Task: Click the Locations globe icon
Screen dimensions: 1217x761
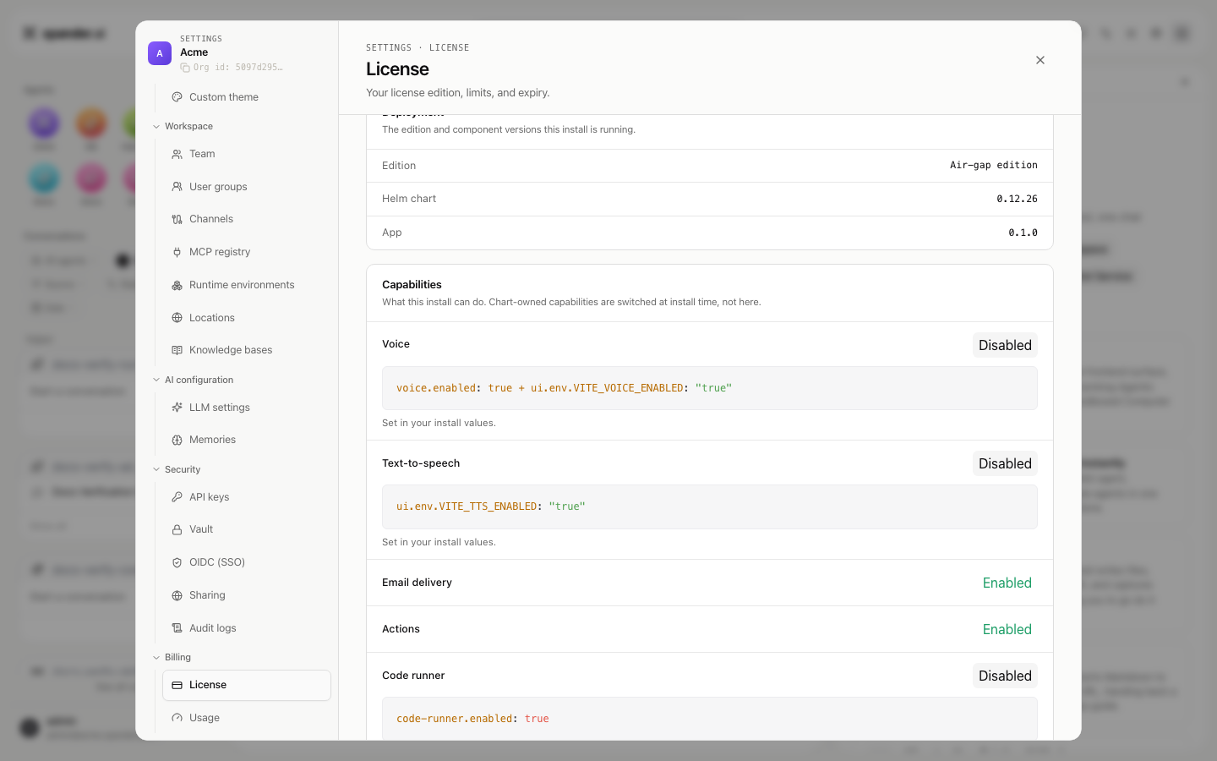Action: tap(177, 318)
